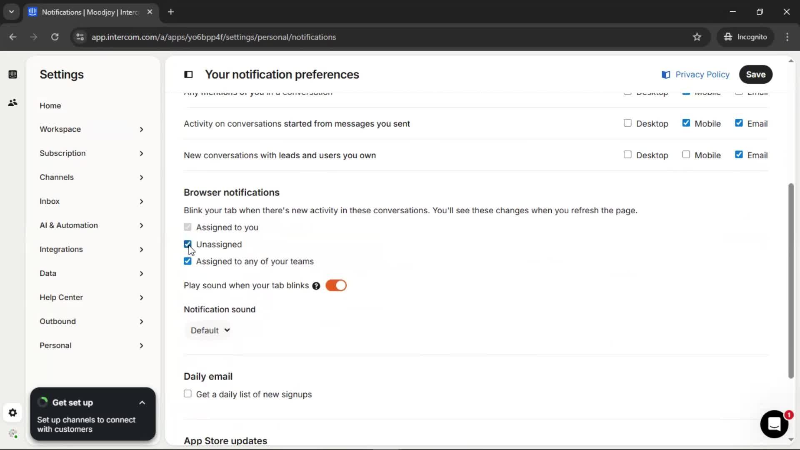800x450 pixels.
Task: Uncheck Email for leads and users you own
Action: click(739, 155)
